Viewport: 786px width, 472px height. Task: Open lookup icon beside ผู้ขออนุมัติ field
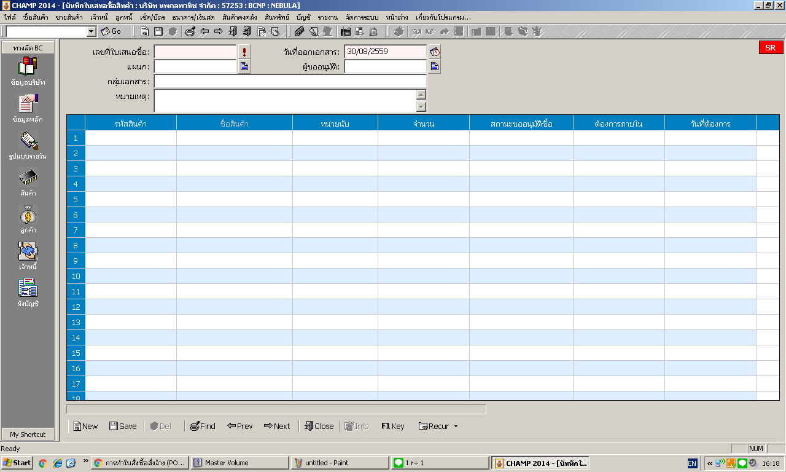pos(435,66)
